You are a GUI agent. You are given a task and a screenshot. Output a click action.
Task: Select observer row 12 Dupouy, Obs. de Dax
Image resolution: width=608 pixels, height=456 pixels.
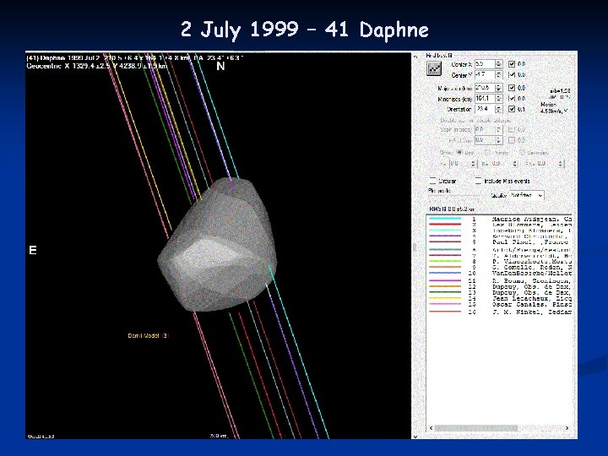coord(499,286)
